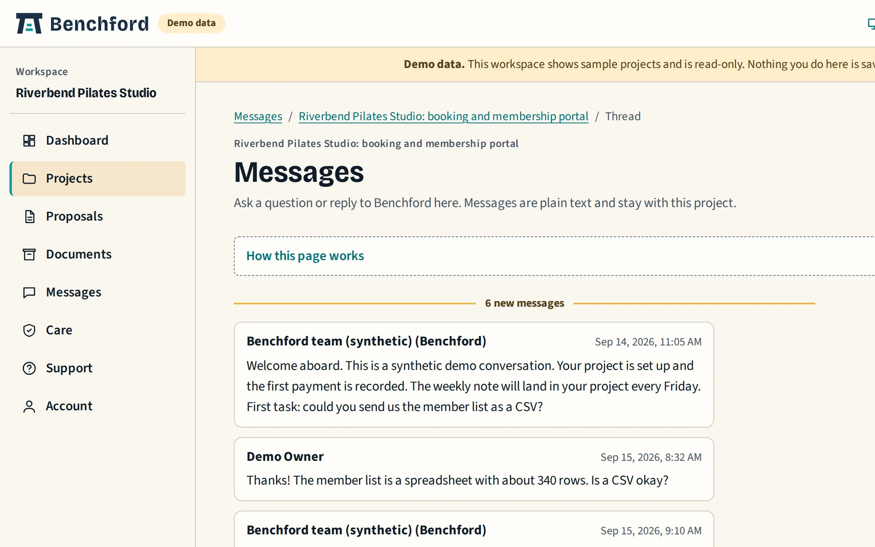Viewport: 875px width, 547px height.
Task: Click the Messages speech bubble icon
Action: click(29, 292)
